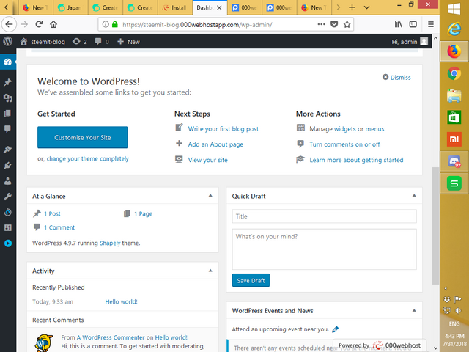Open the + New admin bar menu
Screen dimensions: 469x352
coord(128,42)
